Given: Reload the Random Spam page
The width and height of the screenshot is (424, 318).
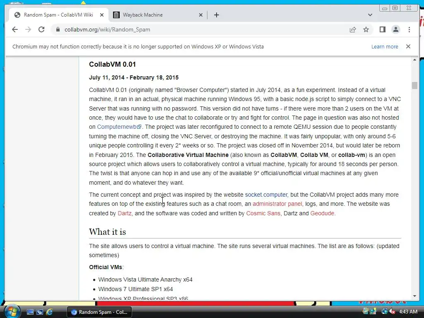Looking at the screenshot, I should click(x=41, y=29).
